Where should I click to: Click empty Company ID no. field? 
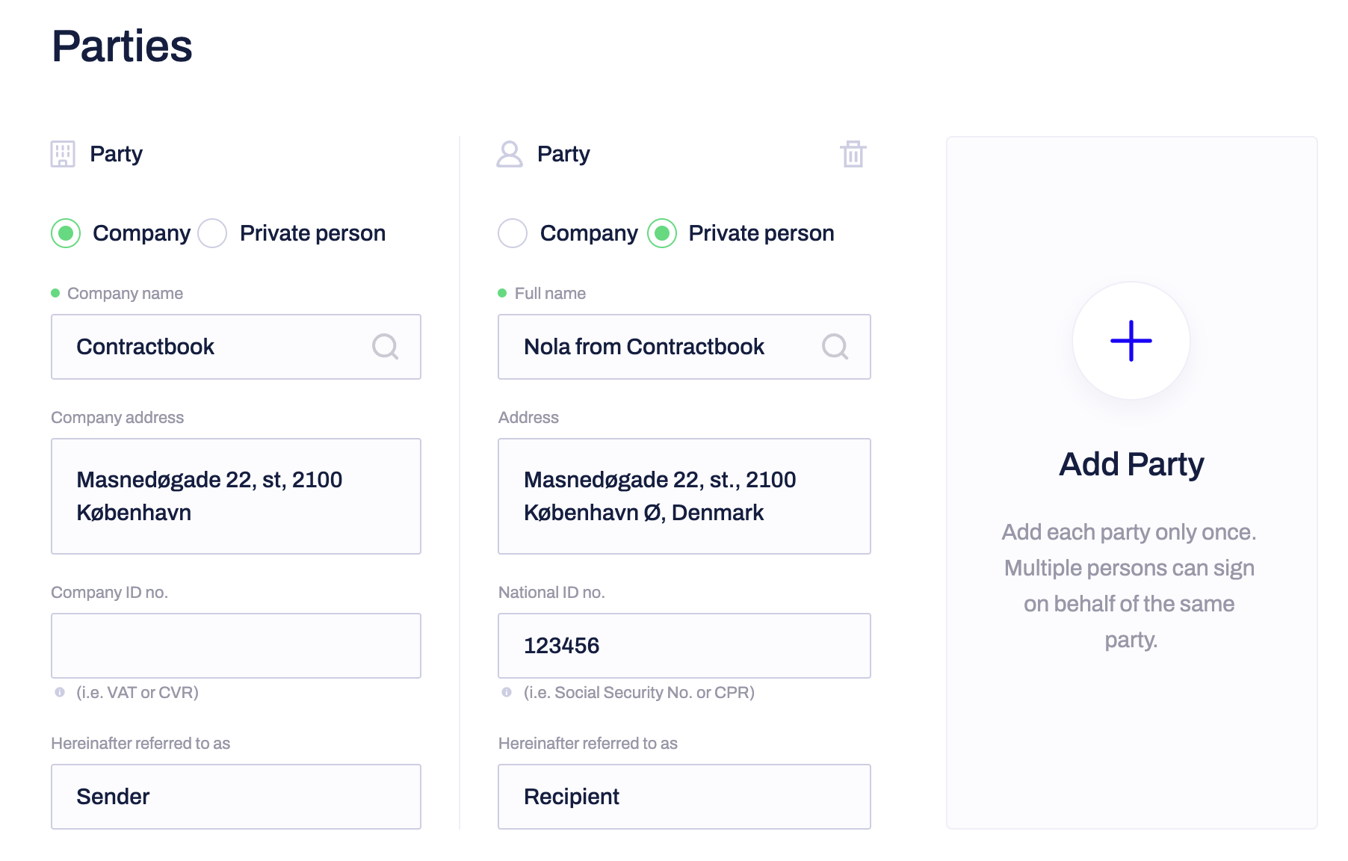pyautogui.click(x=236, y=646)
